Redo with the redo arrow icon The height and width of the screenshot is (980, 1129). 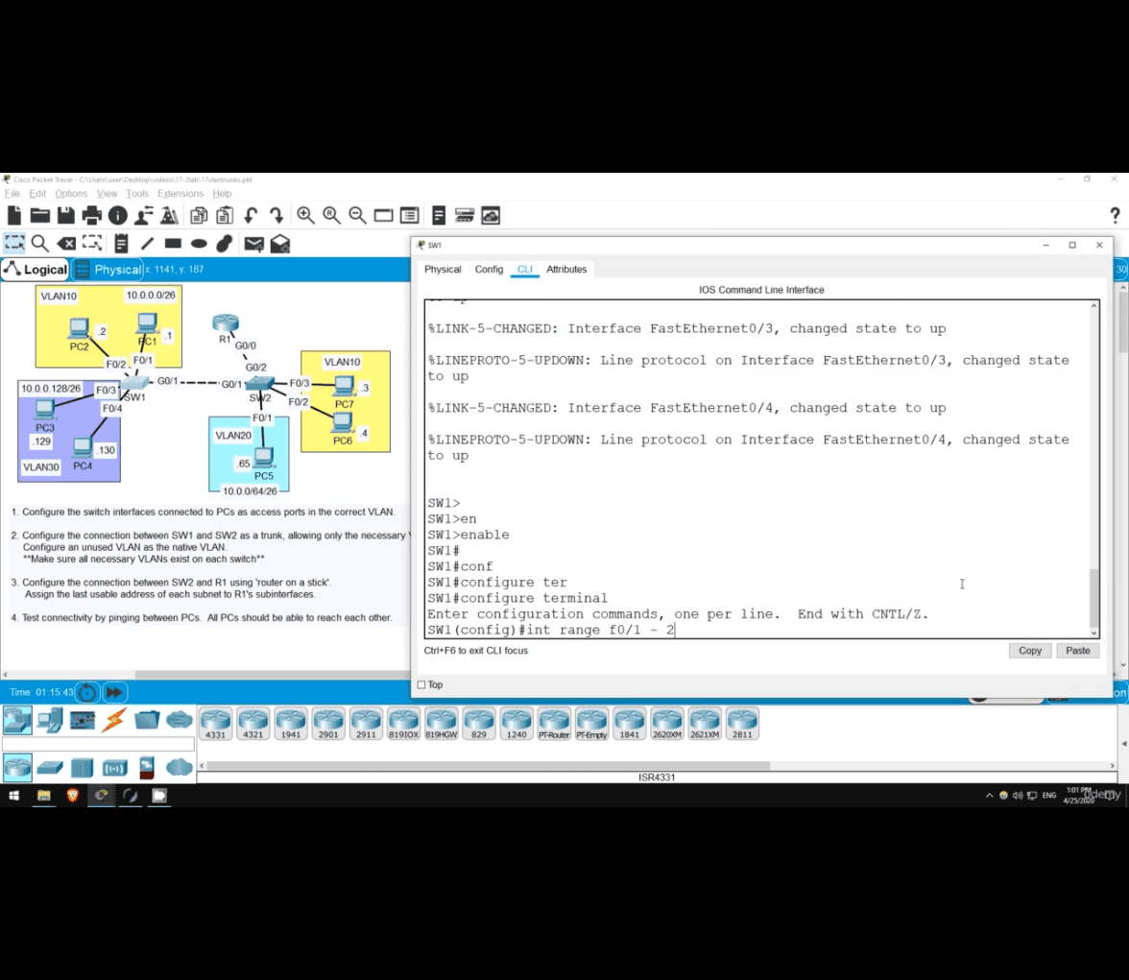pos(276,215)
